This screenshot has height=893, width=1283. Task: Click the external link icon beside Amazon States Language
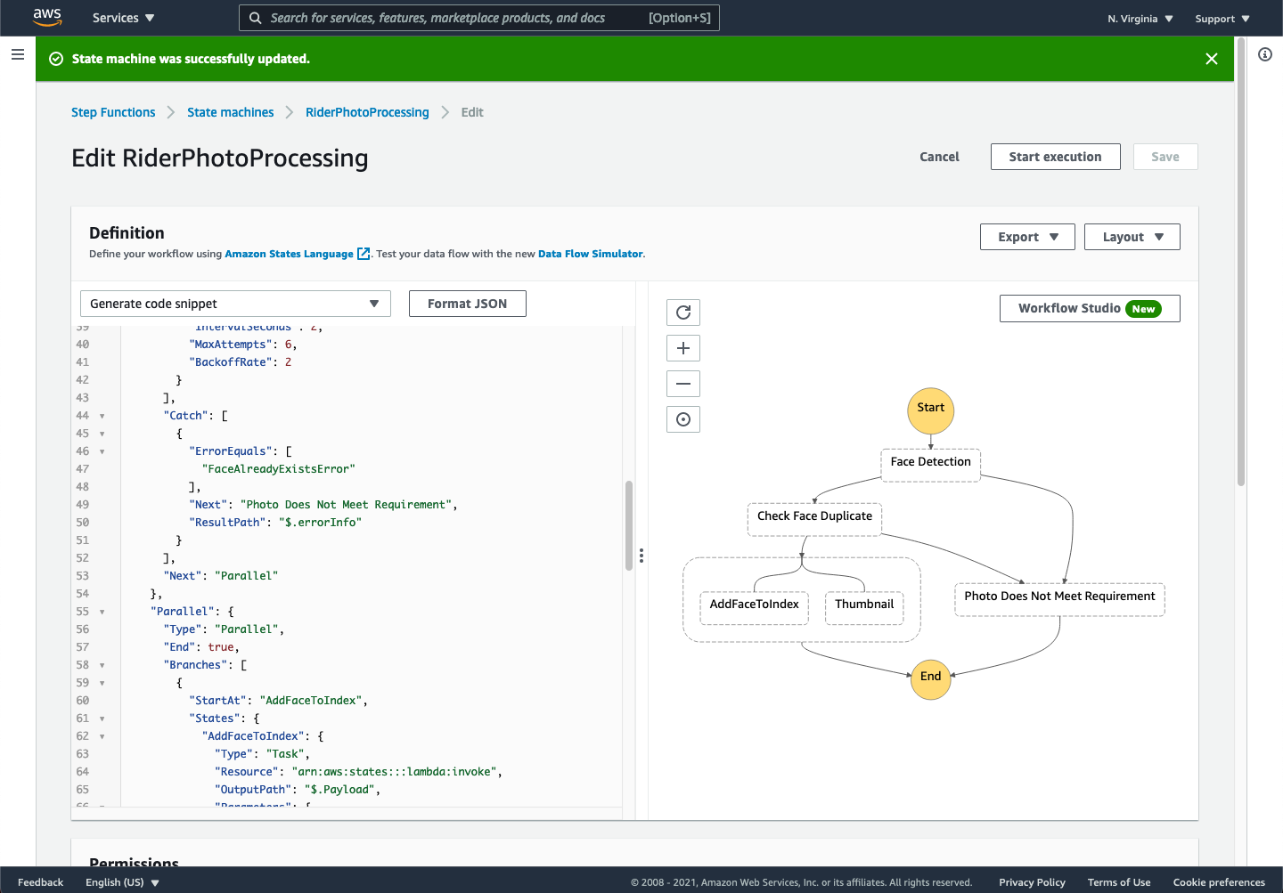[364, 254]
